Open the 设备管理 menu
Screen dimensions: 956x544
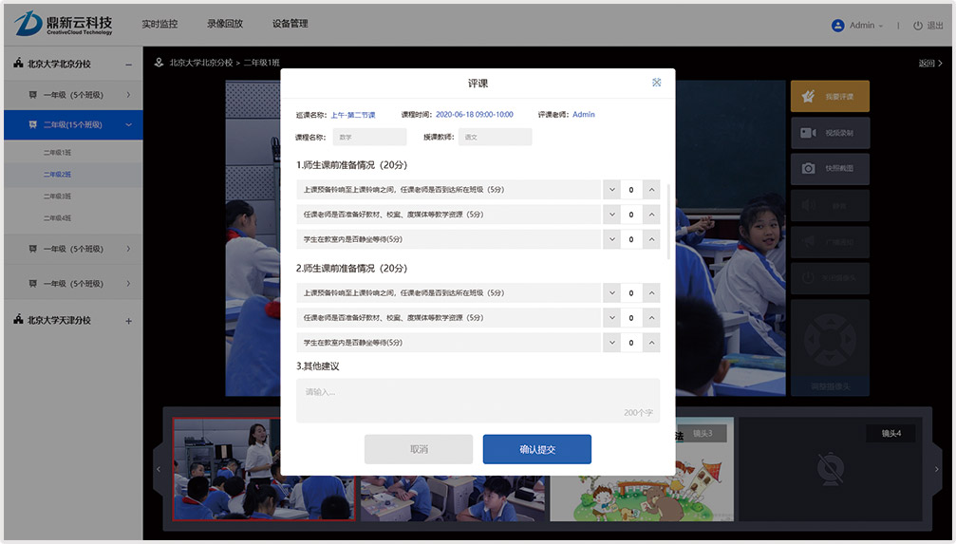coord(290,24)
